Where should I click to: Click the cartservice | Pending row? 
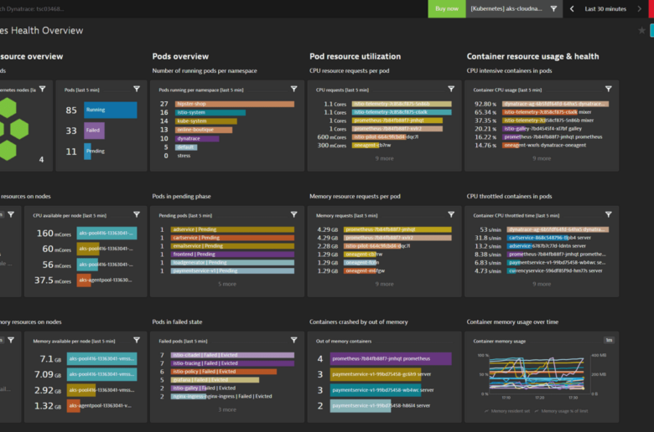[x=227, y=238]
